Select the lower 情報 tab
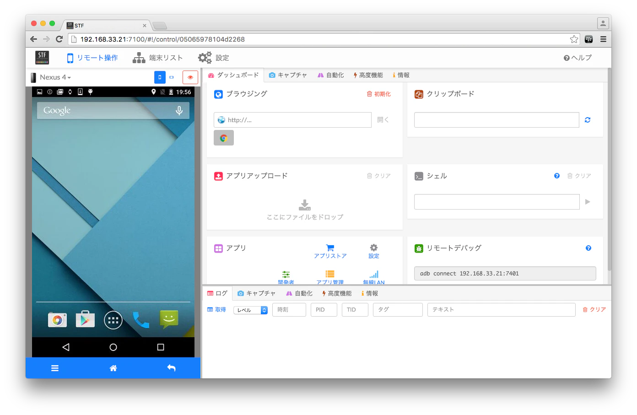This screenshot has height=415, width=637. tap(370, 293)
